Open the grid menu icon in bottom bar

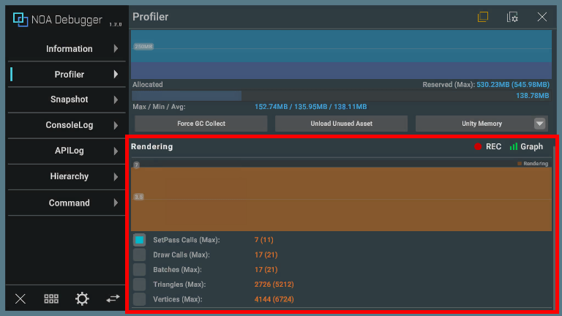coord(51,298)
